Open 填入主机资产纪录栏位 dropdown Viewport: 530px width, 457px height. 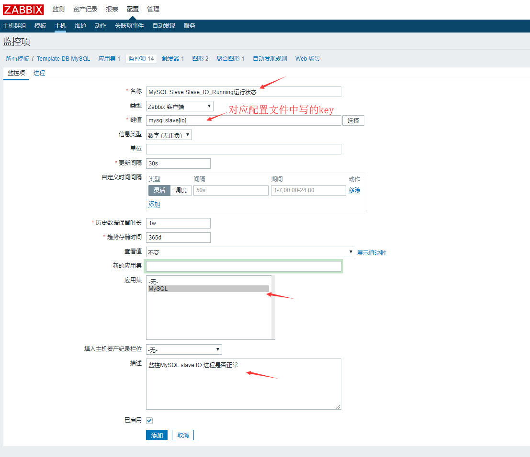(x=184, y=350)
